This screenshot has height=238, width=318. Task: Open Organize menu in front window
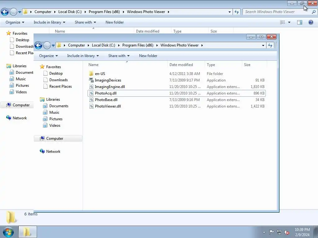pyautogui.click(x=48, y=56)
